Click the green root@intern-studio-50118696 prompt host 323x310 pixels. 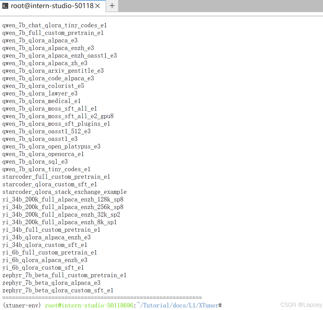[89, 305]
